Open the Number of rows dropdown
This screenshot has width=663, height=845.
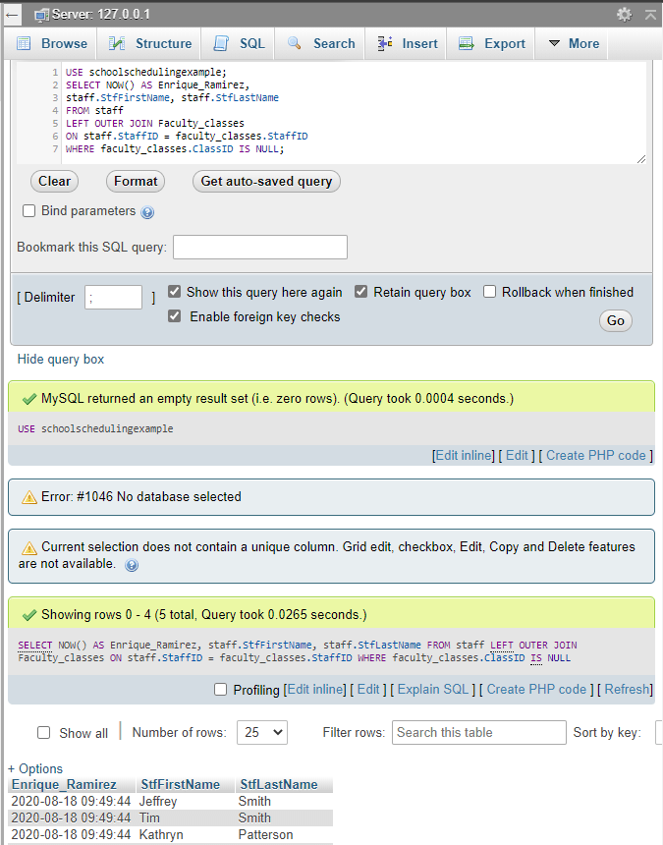point(262,732)
